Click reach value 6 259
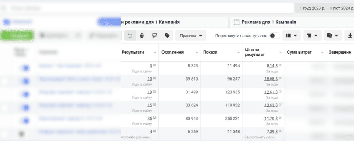The width and height of the screenshot is (354, 141). coord(193,131)
